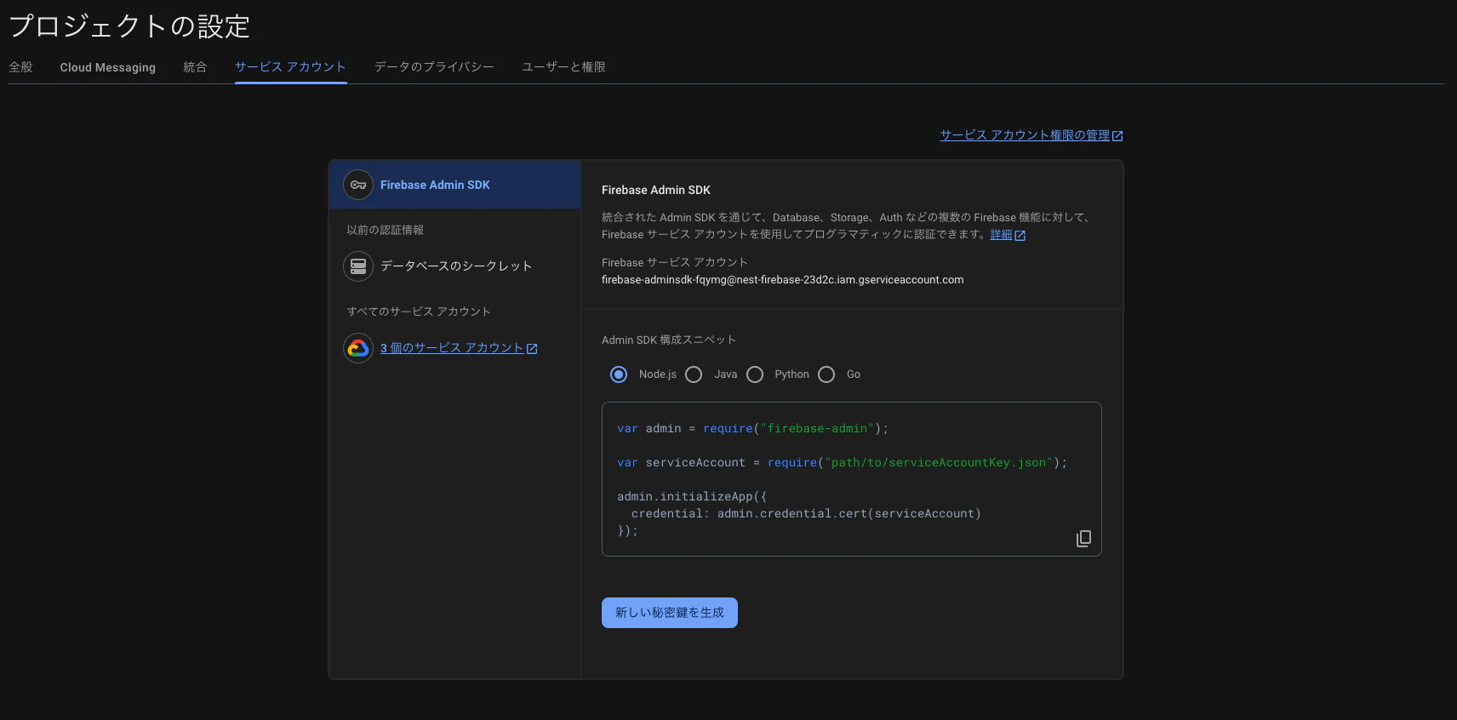1457x720 pixels.
Task: Click external-link icon after 3 個のサービス アカウント
Action: [x=532, y=349]
